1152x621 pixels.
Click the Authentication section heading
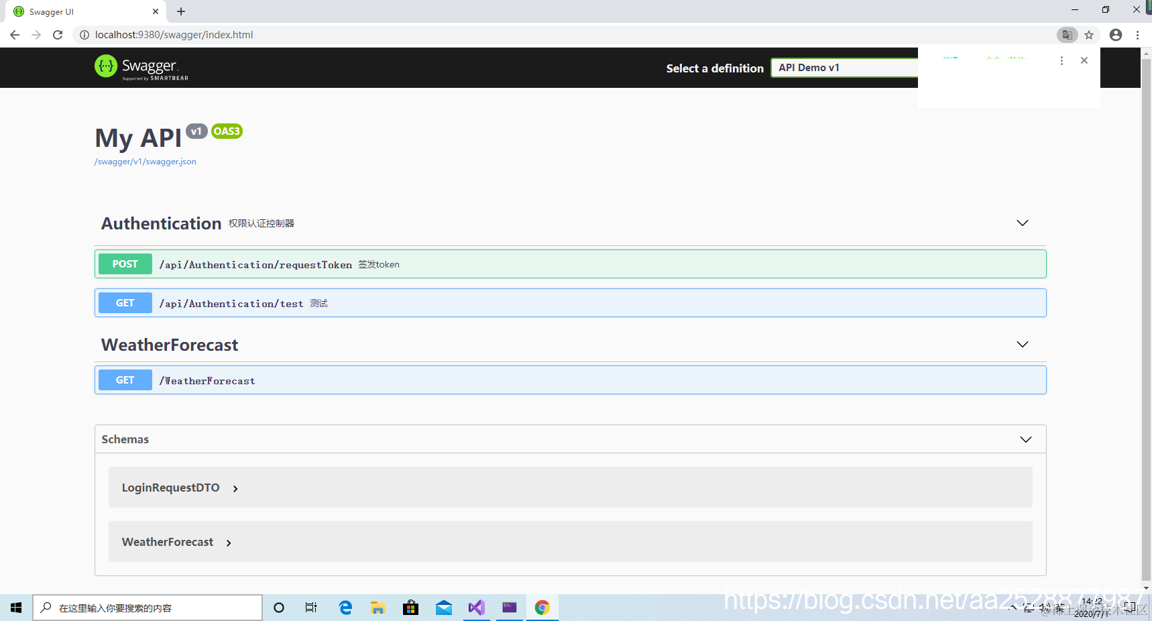[161, 223]
